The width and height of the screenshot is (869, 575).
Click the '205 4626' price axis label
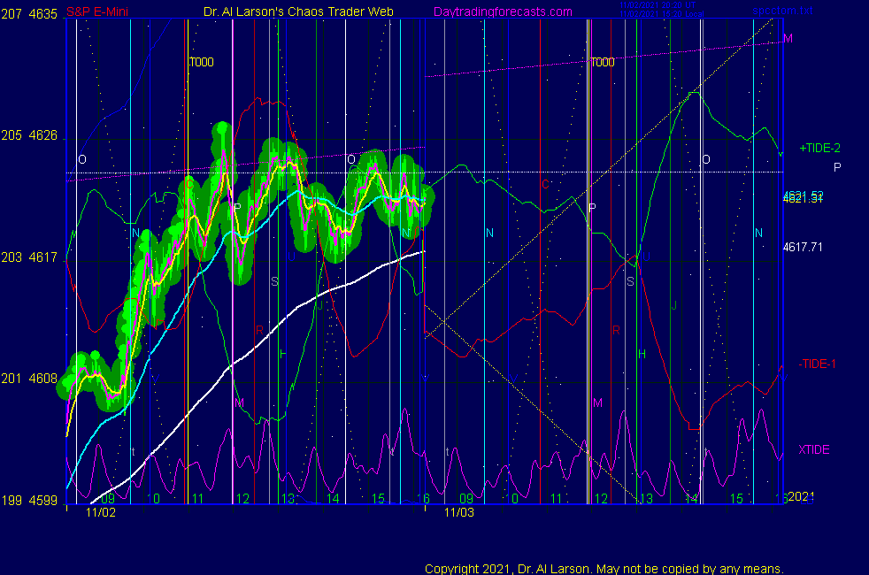point(29,135)
